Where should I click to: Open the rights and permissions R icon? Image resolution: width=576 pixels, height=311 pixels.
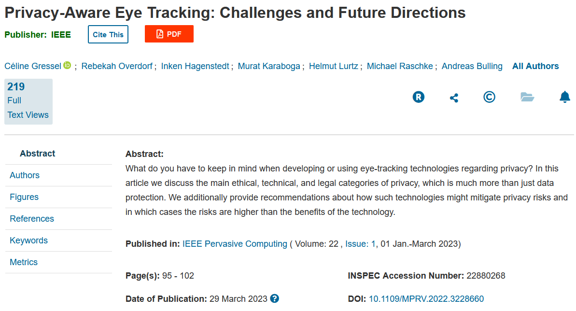(419, 97)
